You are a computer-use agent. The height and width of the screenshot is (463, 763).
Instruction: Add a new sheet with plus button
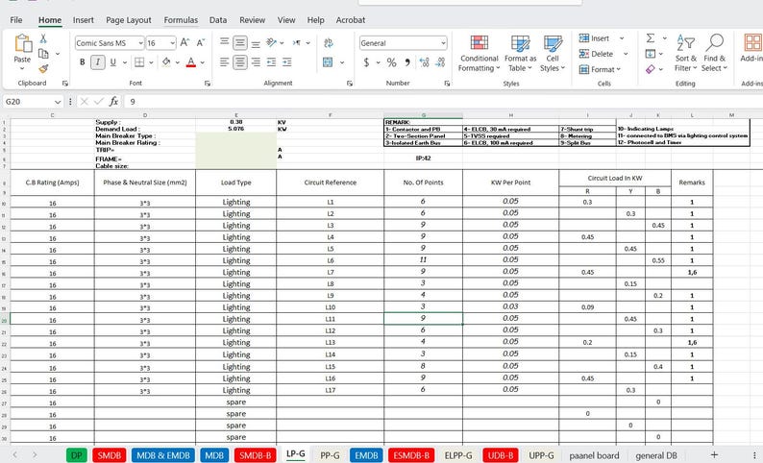(714, 454)
